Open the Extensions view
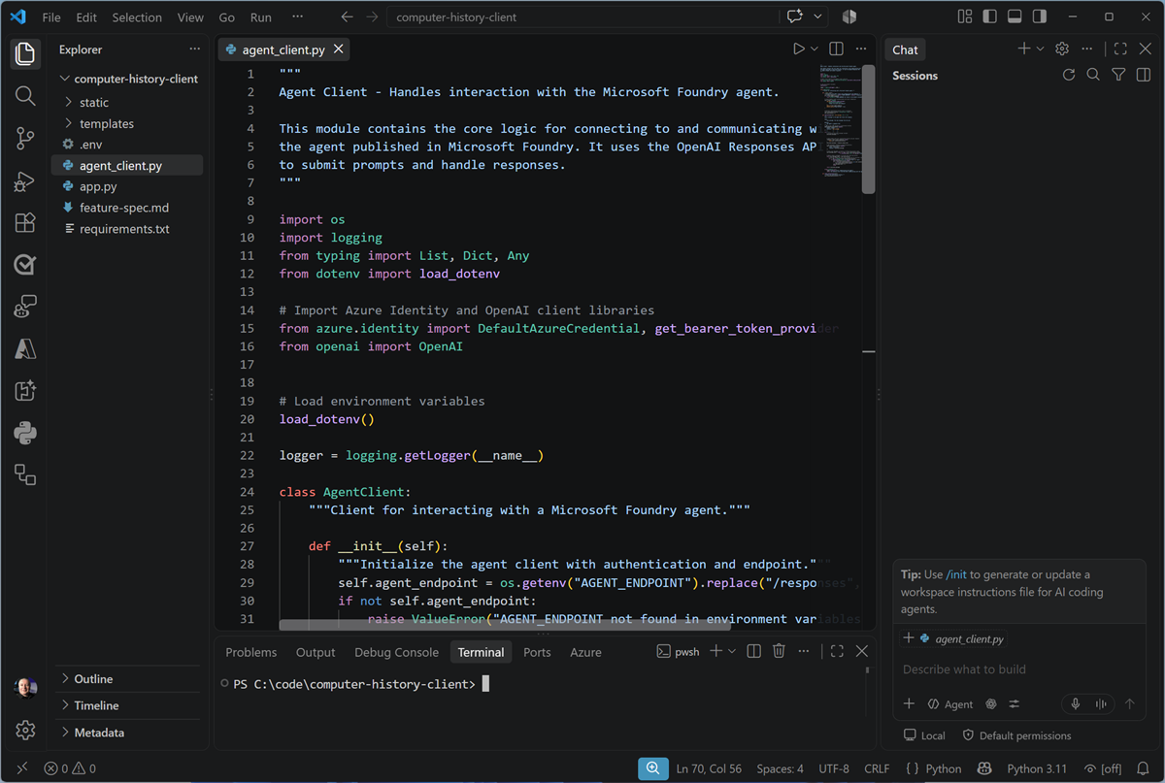1165x783 pixels. pos(25,222)
